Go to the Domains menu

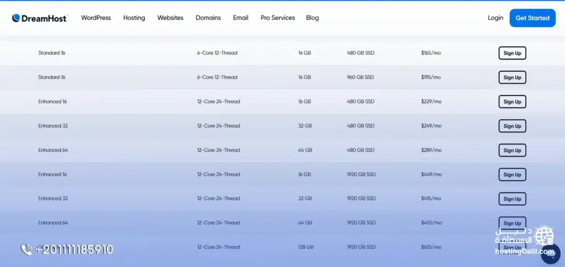(x=208, y=18)
